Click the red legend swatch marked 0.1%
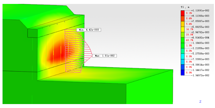This screenshot has width=215, height=108. [x=182, y=13]
